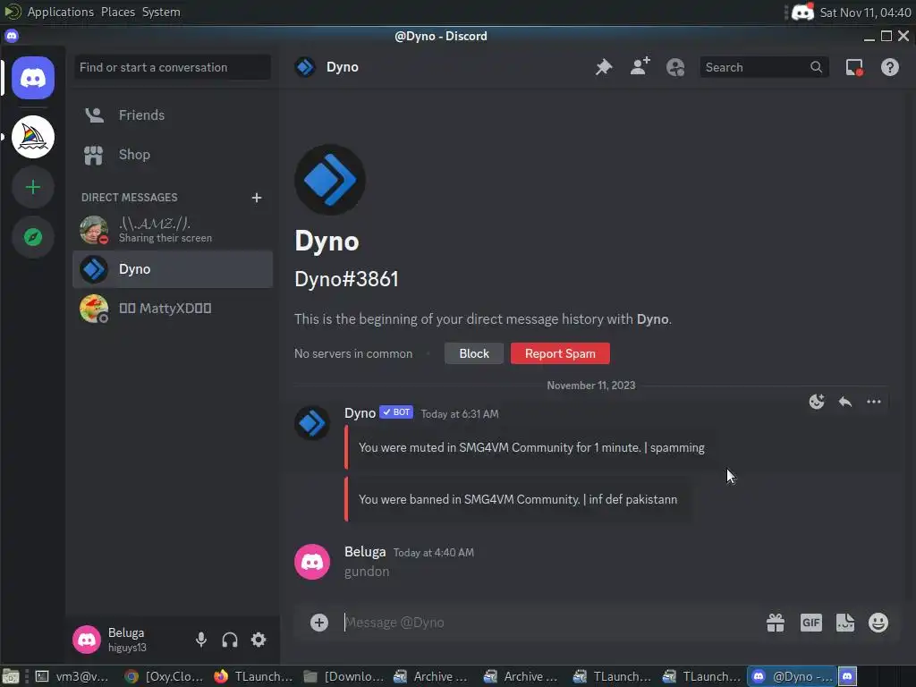Click the November 11, 2023 date divider label
This screenshot has height=687, width=916.
590,385
